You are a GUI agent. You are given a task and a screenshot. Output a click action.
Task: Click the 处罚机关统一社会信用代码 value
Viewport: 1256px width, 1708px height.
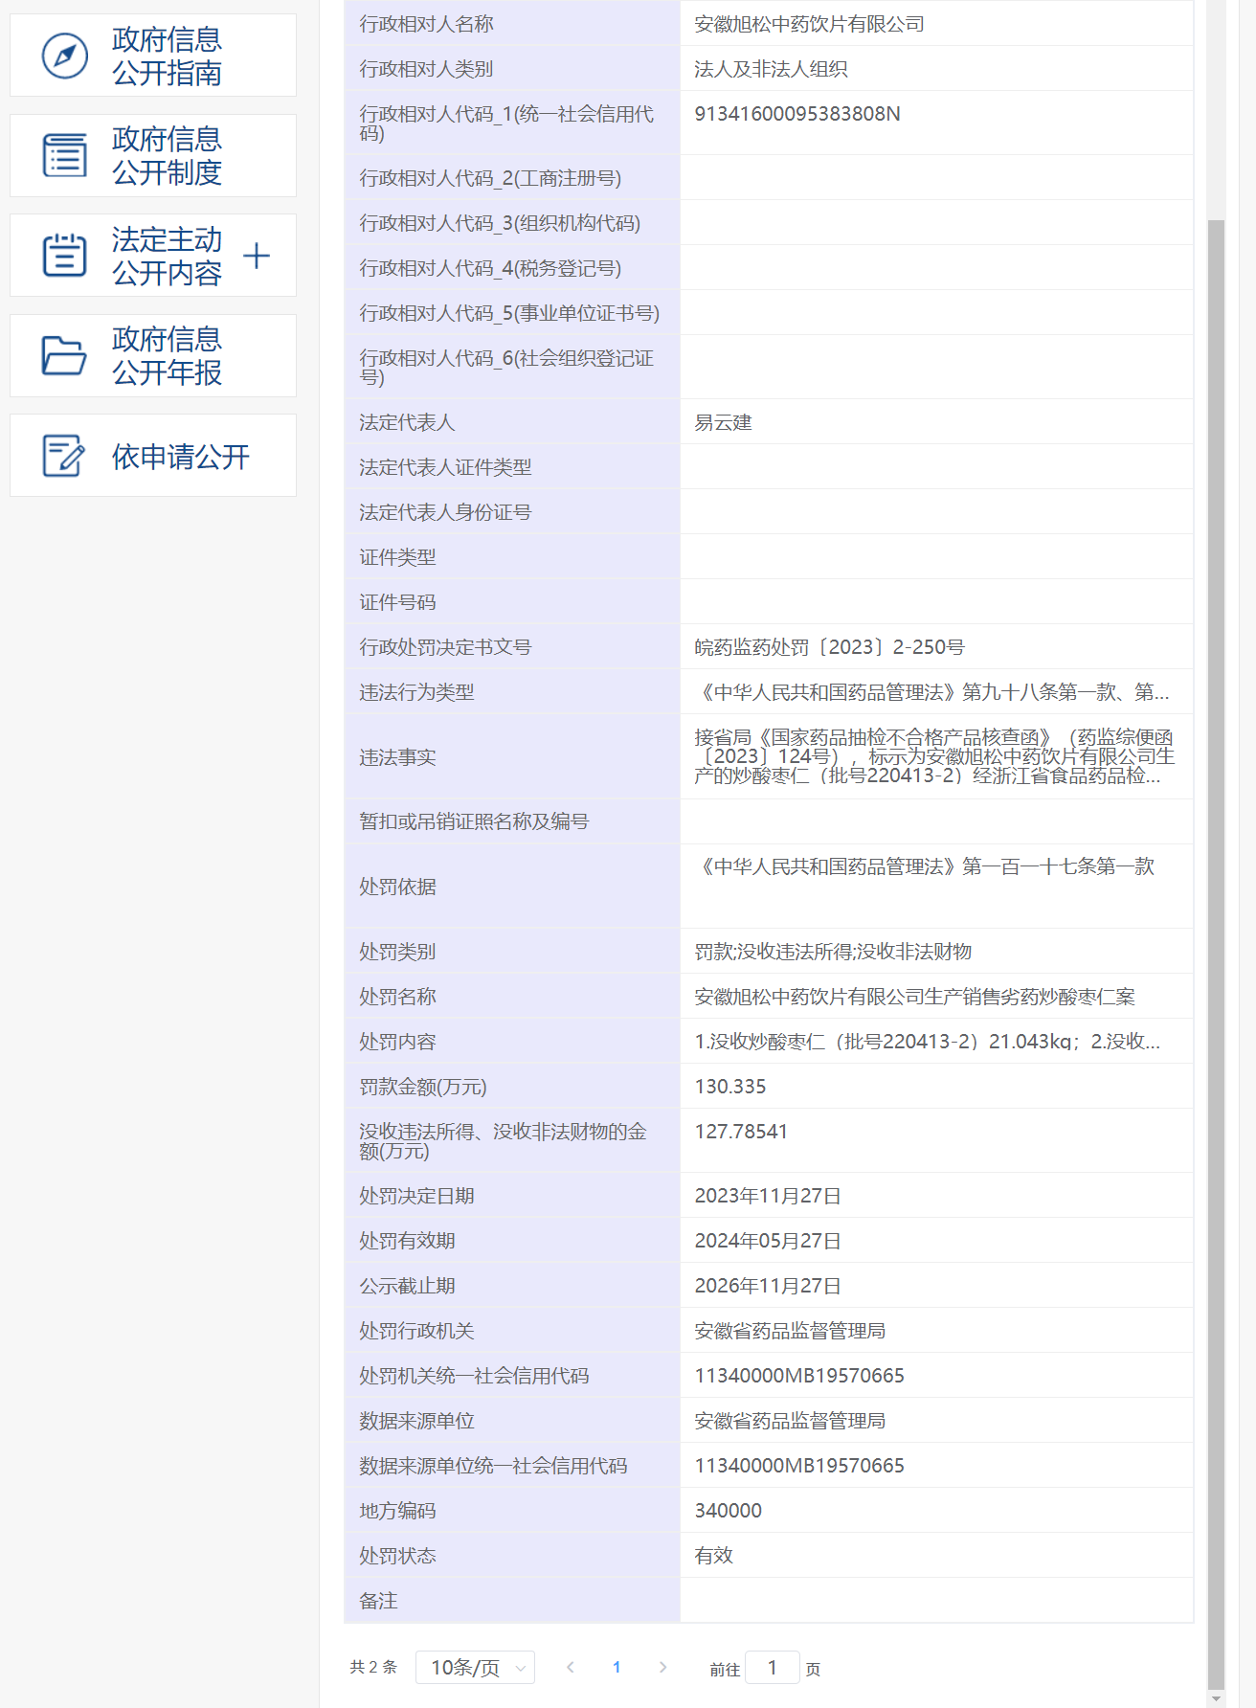click(x=799, y=1376)
